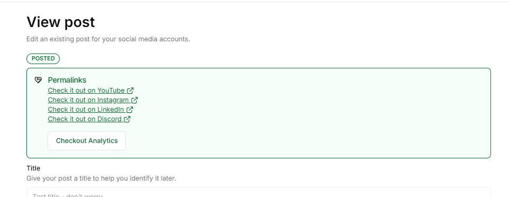Click the View post page heading
509x197 pixels.
point(61,22)
